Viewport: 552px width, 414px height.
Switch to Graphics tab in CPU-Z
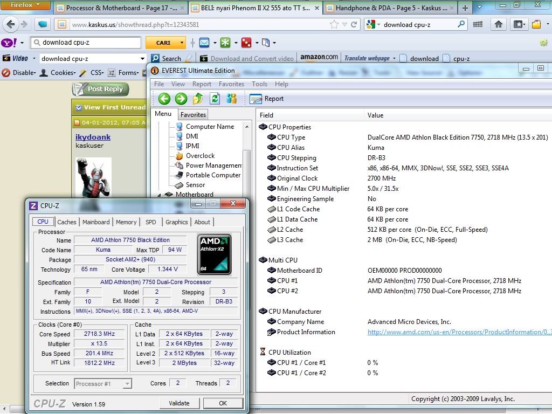pyautogui.click(x=176, y=222)
